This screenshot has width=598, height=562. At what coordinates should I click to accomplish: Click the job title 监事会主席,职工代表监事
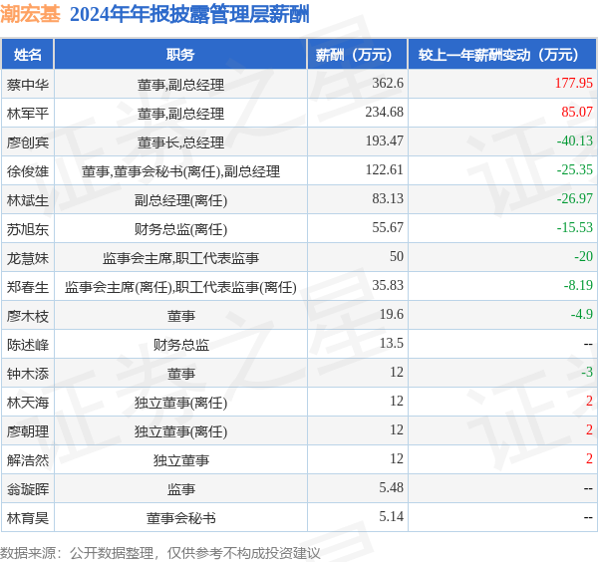coord(180,258)
